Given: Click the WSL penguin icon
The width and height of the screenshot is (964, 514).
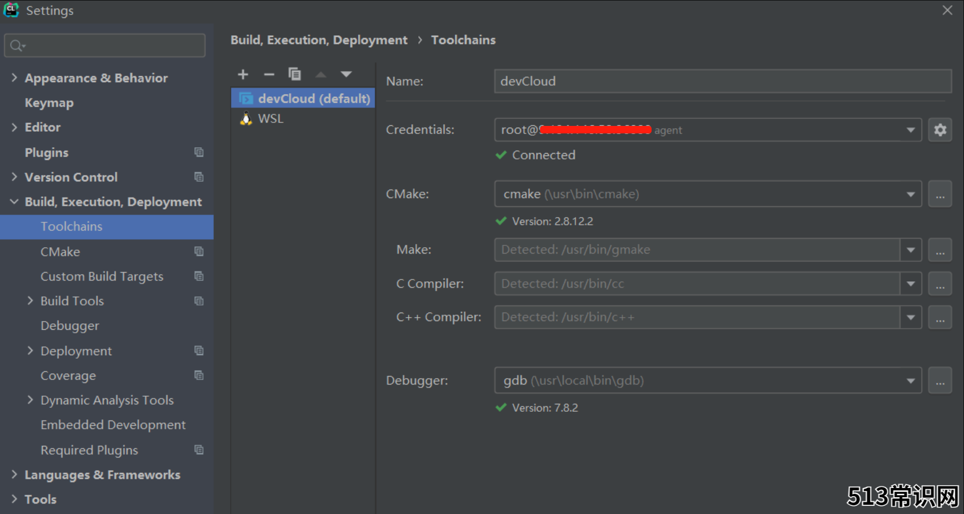Looking at the screenshot, I should click(246, 118).
